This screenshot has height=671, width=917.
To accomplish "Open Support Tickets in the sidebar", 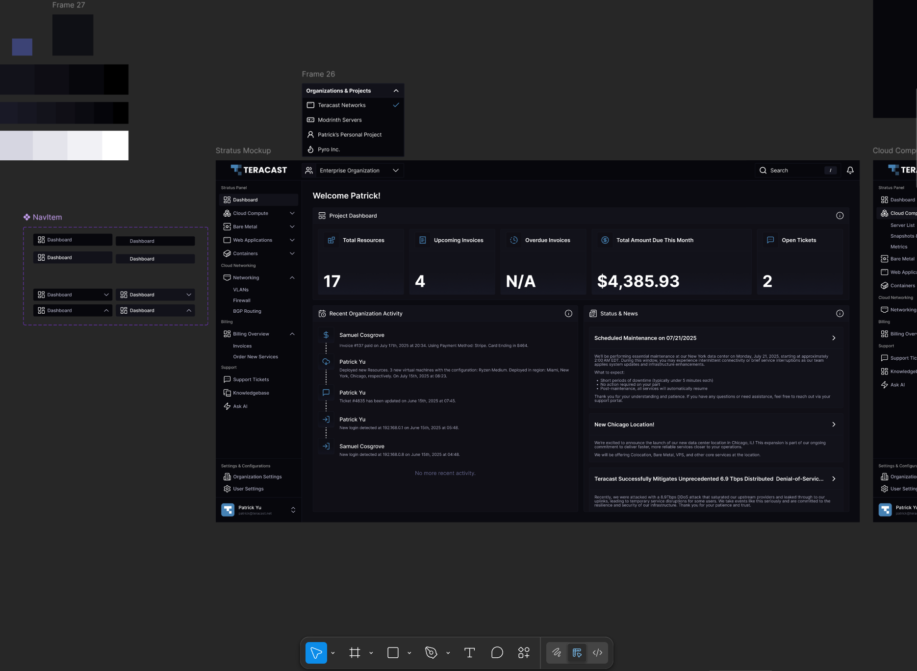I will [x=251, y=379].
